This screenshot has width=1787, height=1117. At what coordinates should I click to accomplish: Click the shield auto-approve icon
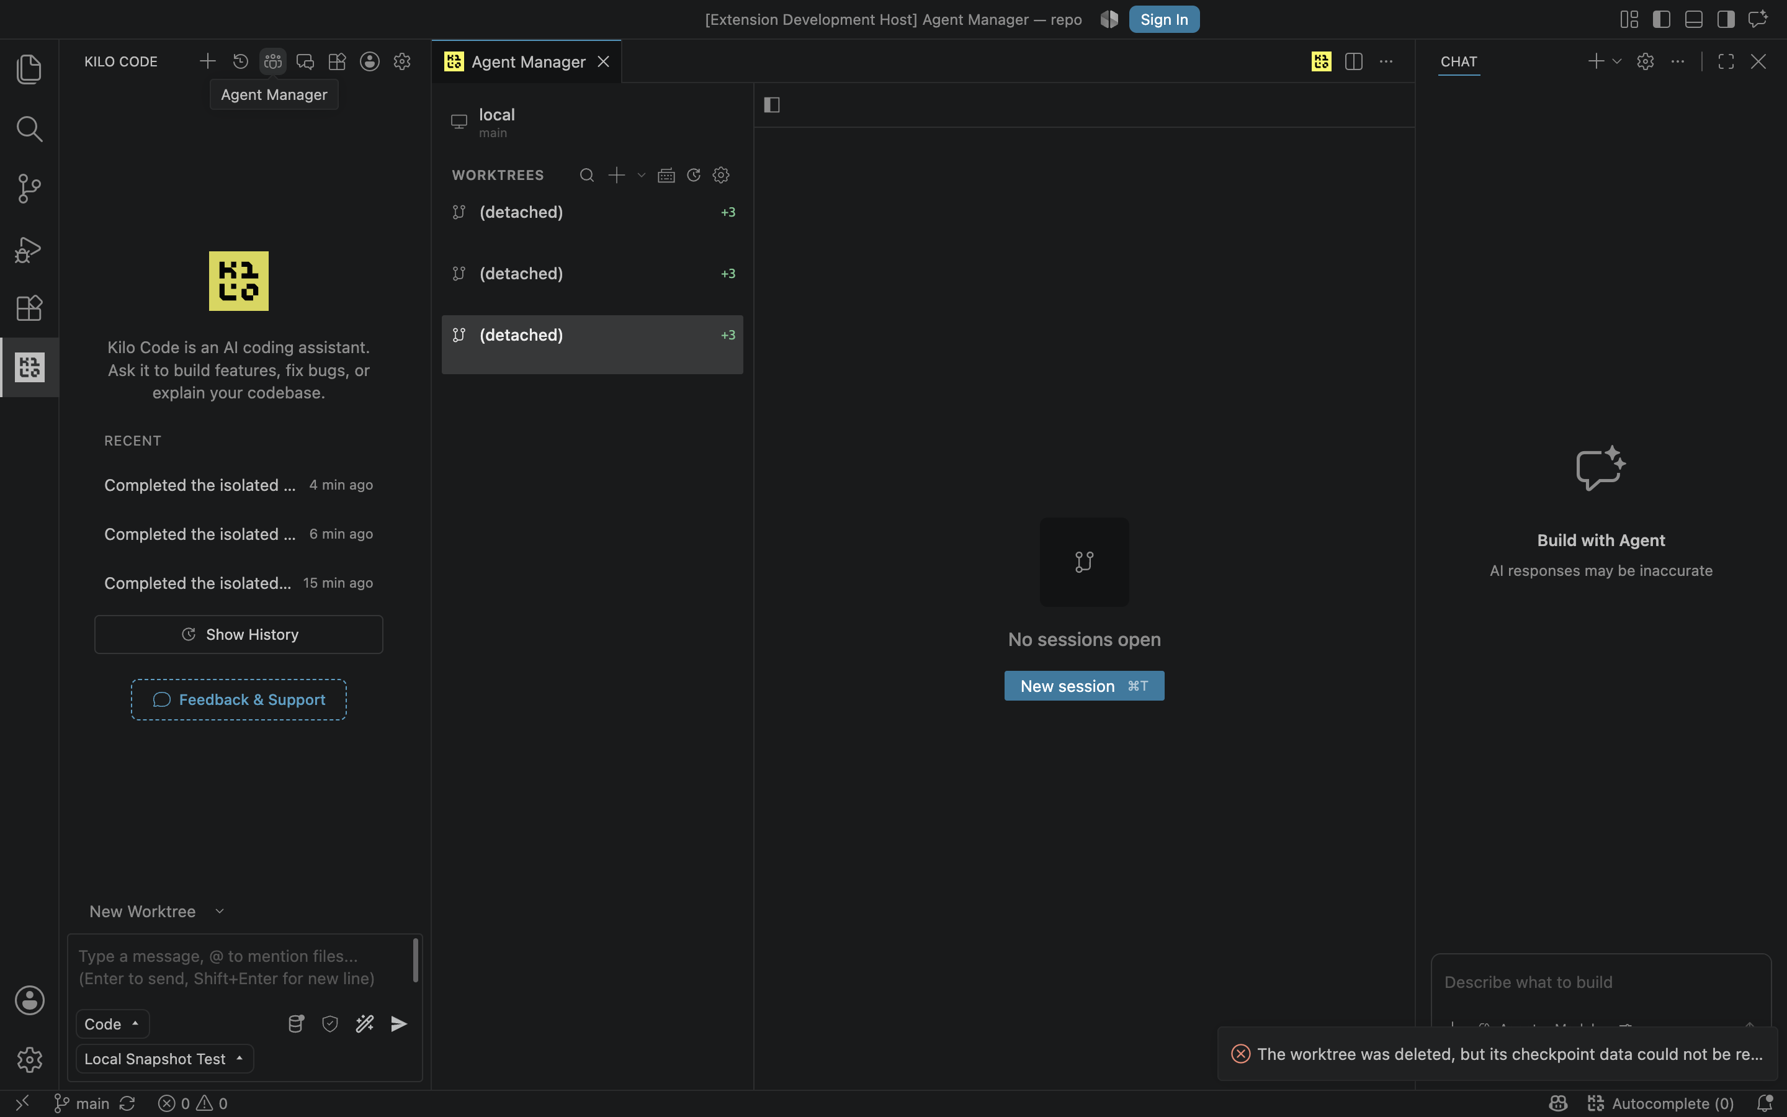click(x=330, y=1023)
